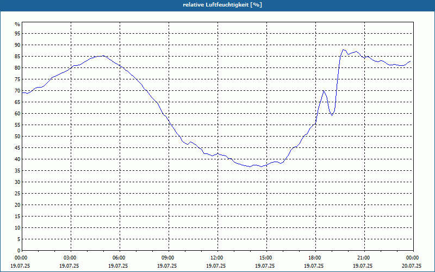Select the 95 y-axis label
Image resolution: width=435 pixels, height=272 pixels.
point(17,34)
